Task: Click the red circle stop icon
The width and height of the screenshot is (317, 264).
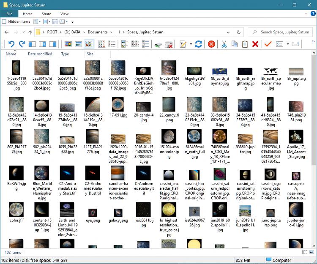Action: (x=211, y=44)
